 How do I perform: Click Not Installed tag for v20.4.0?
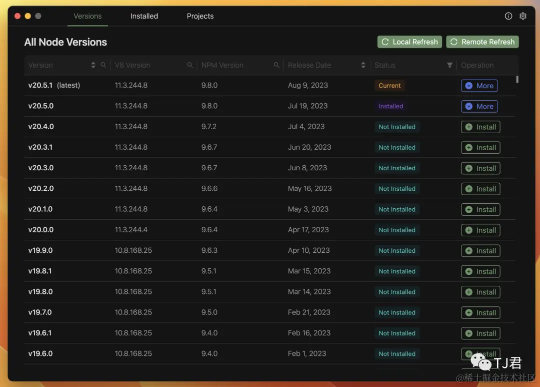coord(396,127)
